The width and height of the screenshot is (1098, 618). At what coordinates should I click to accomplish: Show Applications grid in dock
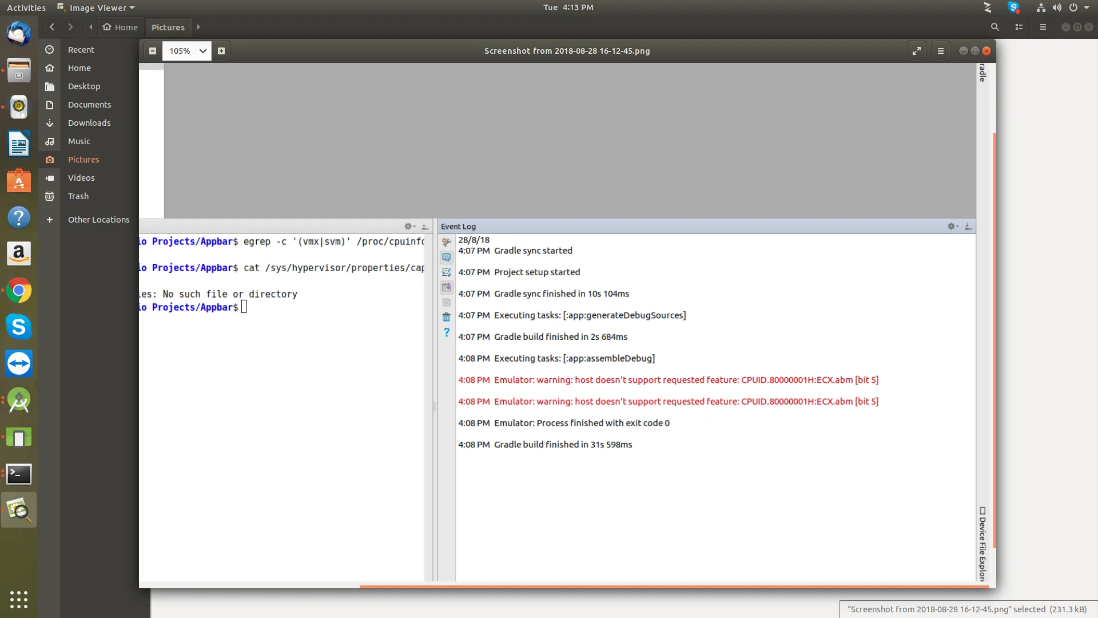point(19,599)
